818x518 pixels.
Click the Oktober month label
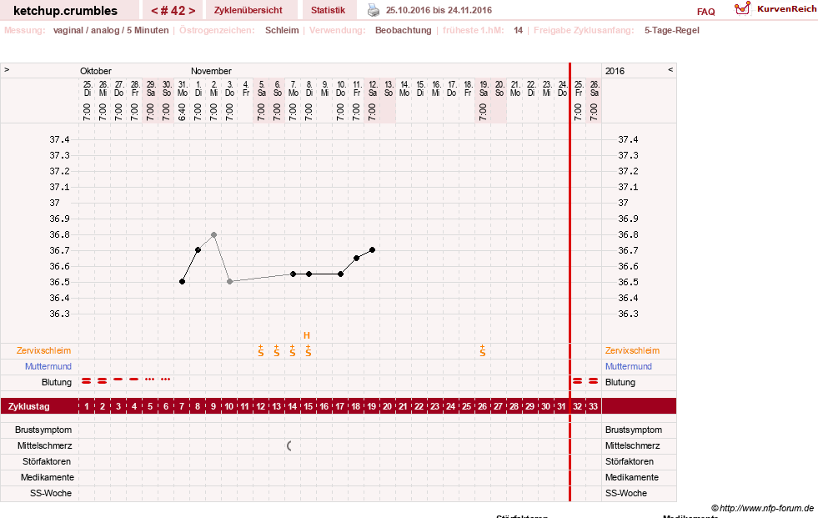click(96, 71)
